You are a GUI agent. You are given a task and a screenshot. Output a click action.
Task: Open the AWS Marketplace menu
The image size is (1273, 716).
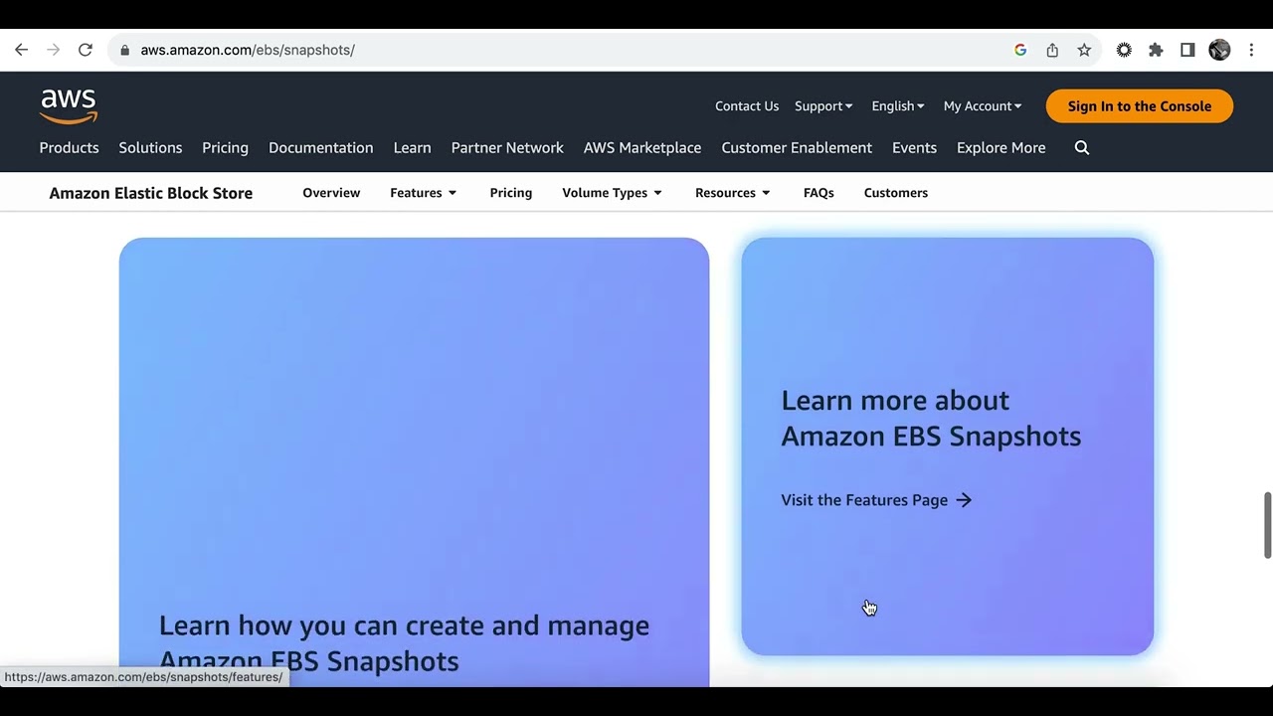click(x=642, y=147)
